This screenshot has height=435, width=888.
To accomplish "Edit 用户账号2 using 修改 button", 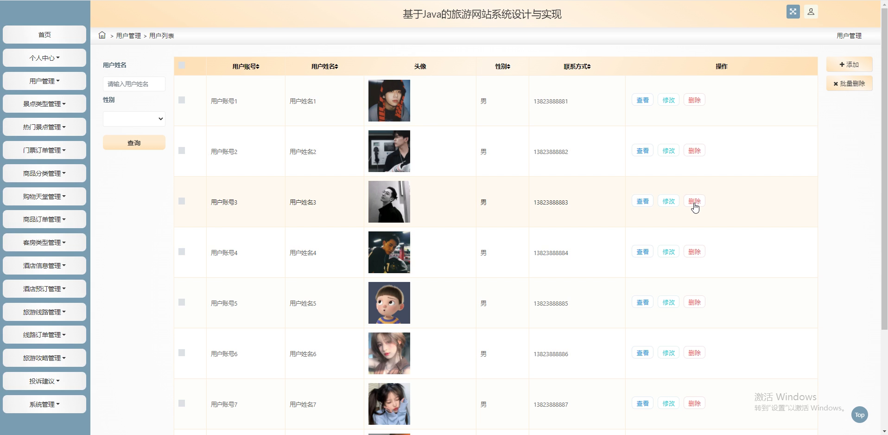I will [x=668, y=151].
